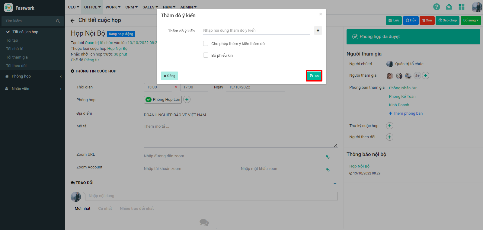Click plus icon next to Phòng Họp Lớn
Viewport: 483px width, 230px height.
[x=187, y=99]
